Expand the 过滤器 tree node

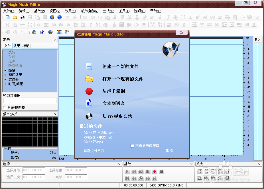[x=5, y=79]
